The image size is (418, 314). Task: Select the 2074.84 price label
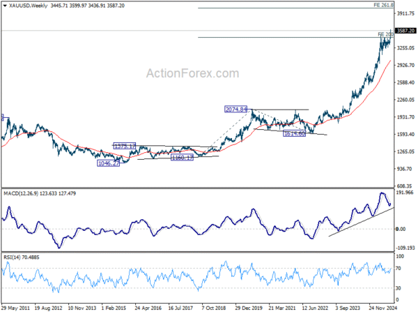[236, 110]
